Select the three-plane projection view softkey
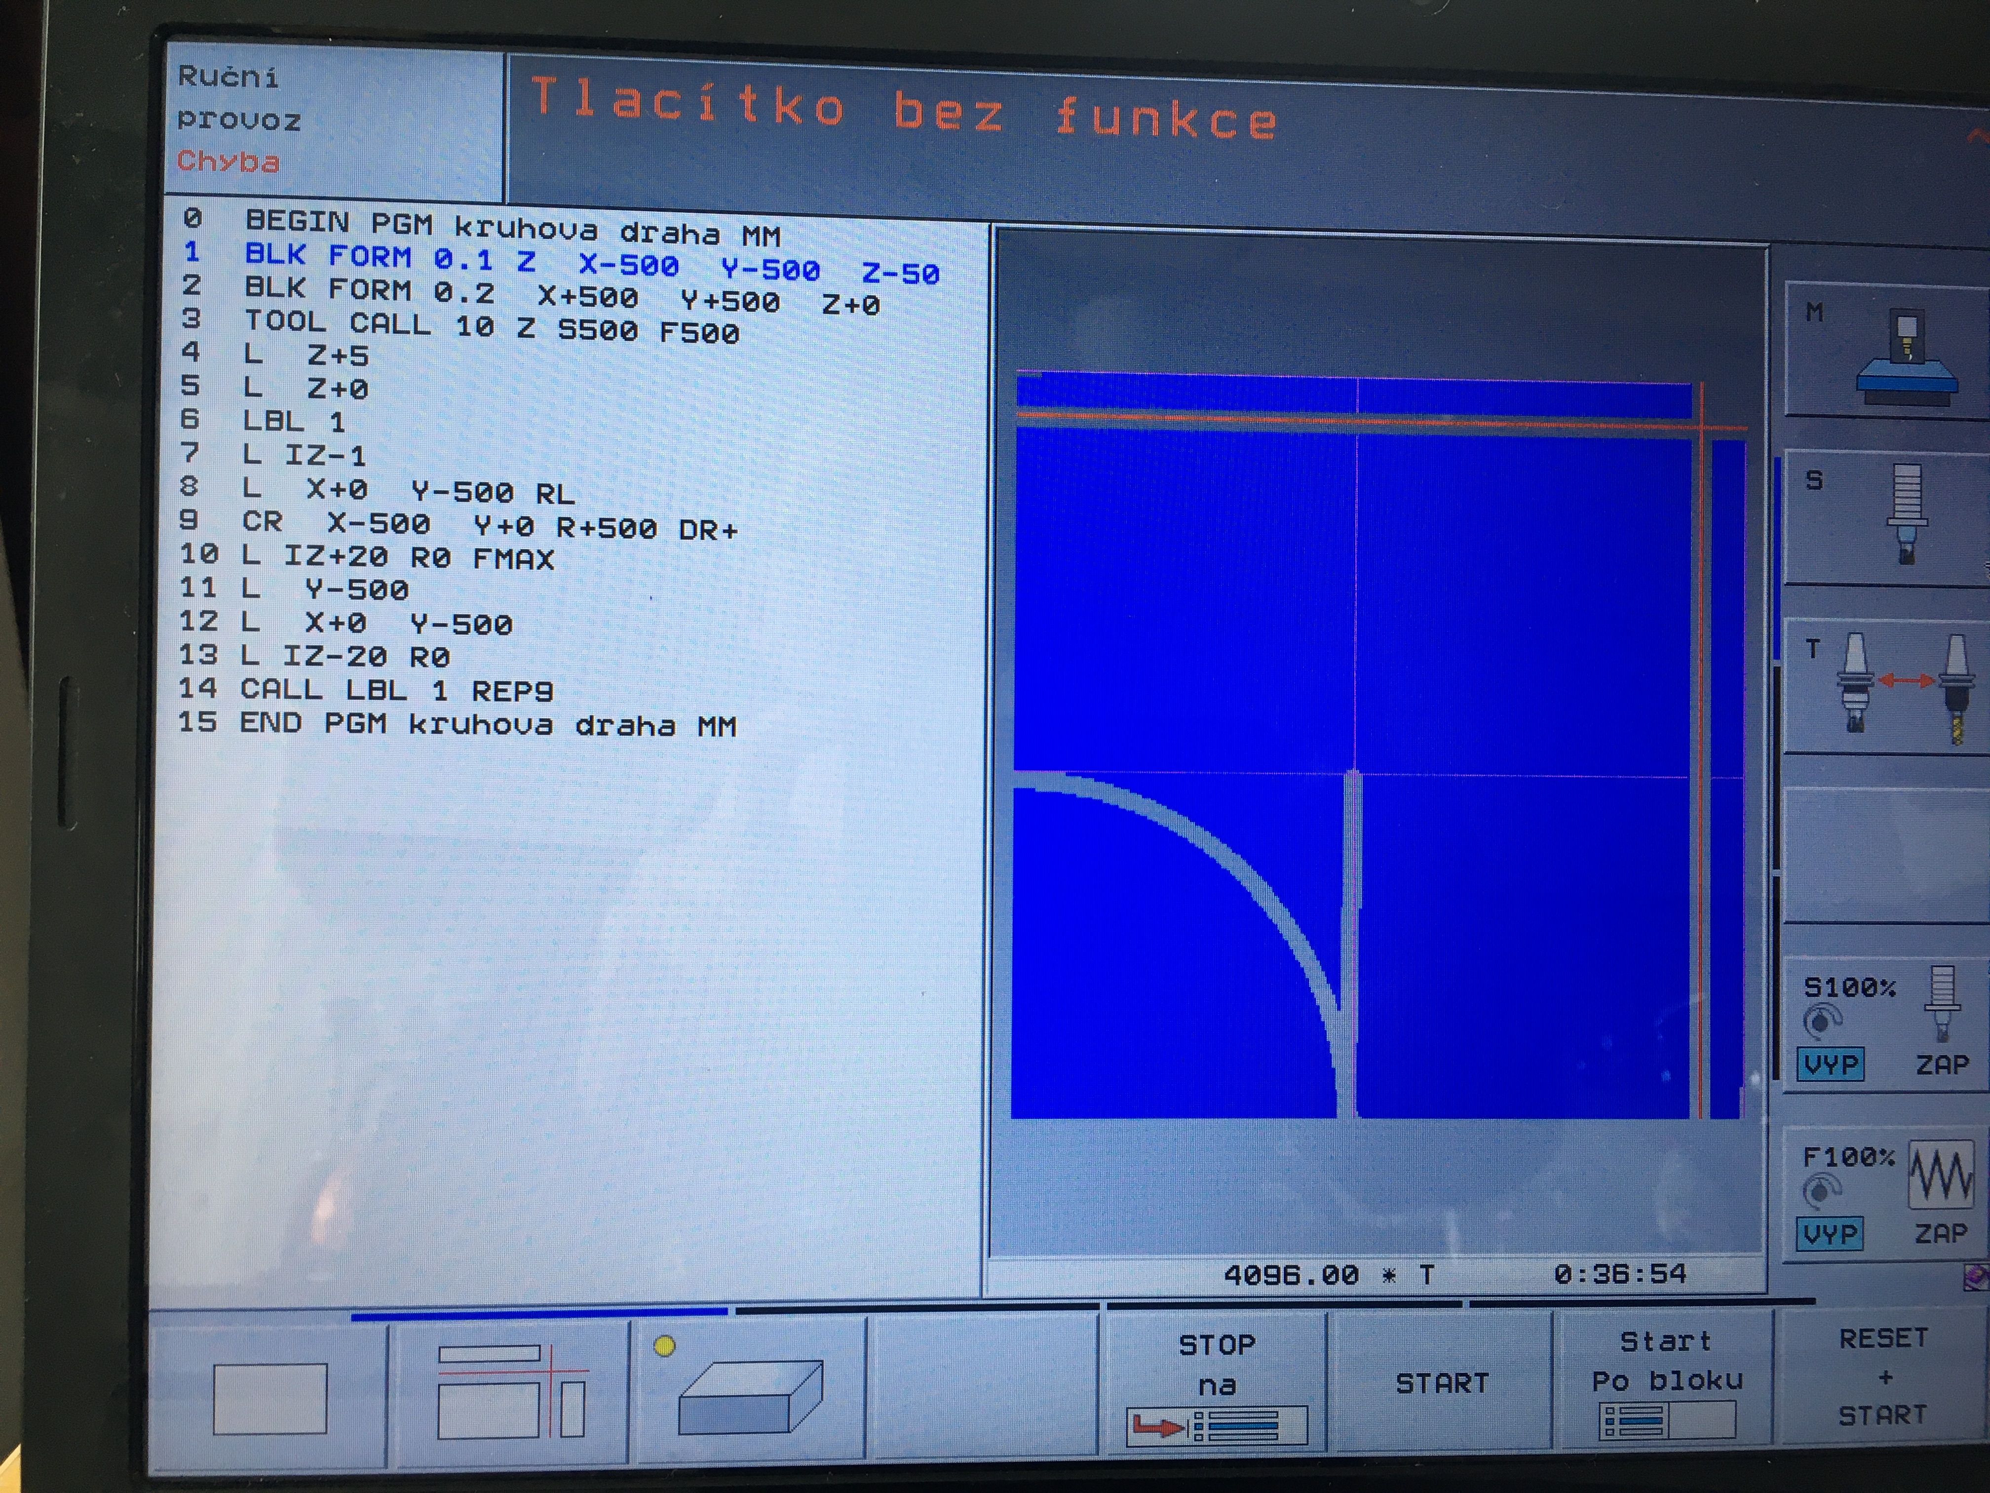The width and height of the screenshot is (1990, 1493). point(511,1390)
